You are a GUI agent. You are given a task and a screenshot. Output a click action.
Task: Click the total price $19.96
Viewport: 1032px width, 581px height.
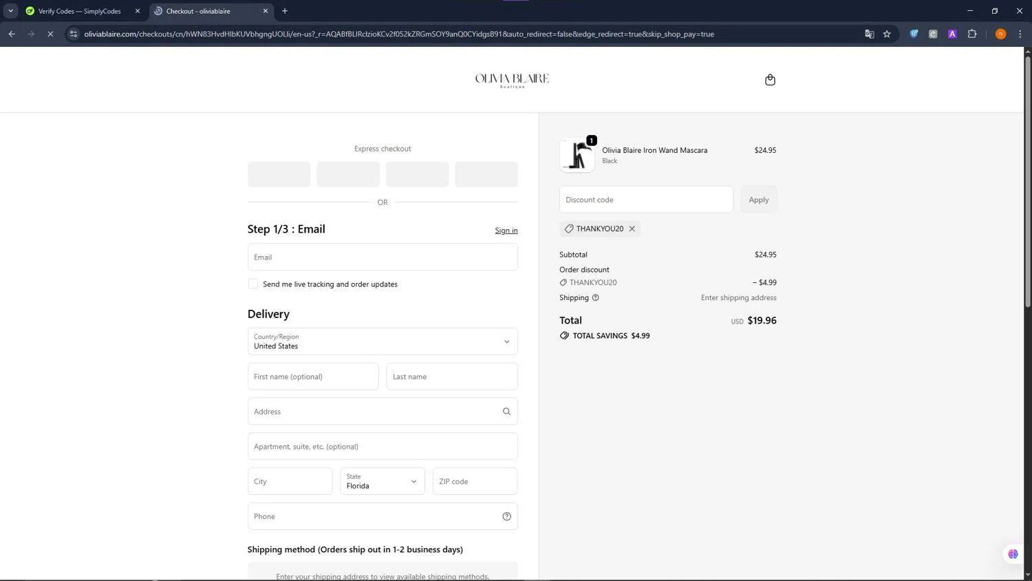(x=762, y=320)
